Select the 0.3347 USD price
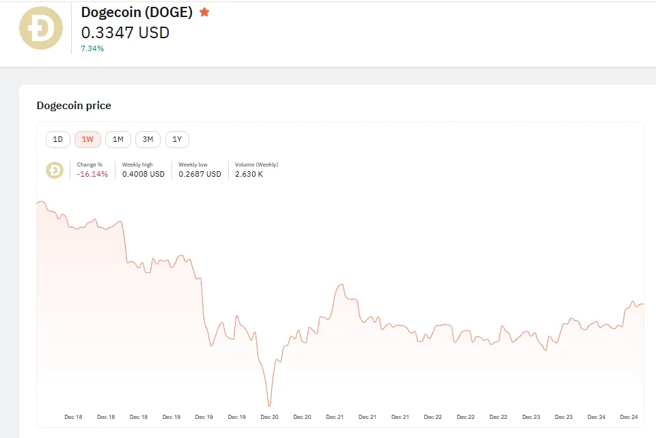This screenshot has width=656, height=438. [x=125, y=33]
